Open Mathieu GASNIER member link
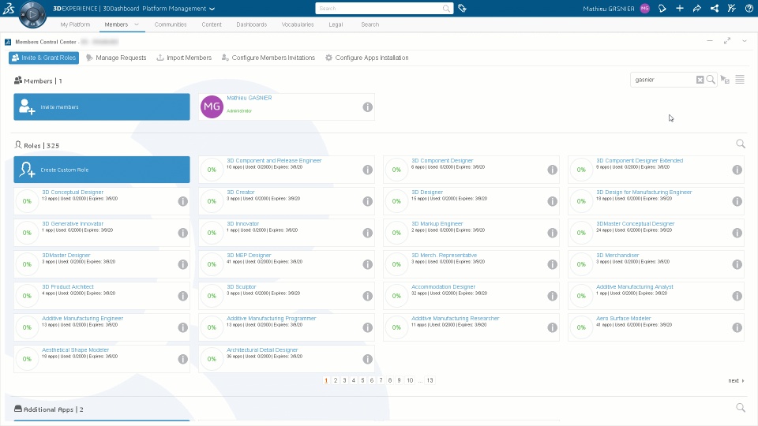 (x=249, y=98)
